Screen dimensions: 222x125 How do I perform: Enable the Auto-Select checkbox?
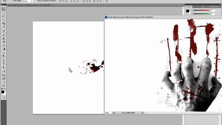12,1
